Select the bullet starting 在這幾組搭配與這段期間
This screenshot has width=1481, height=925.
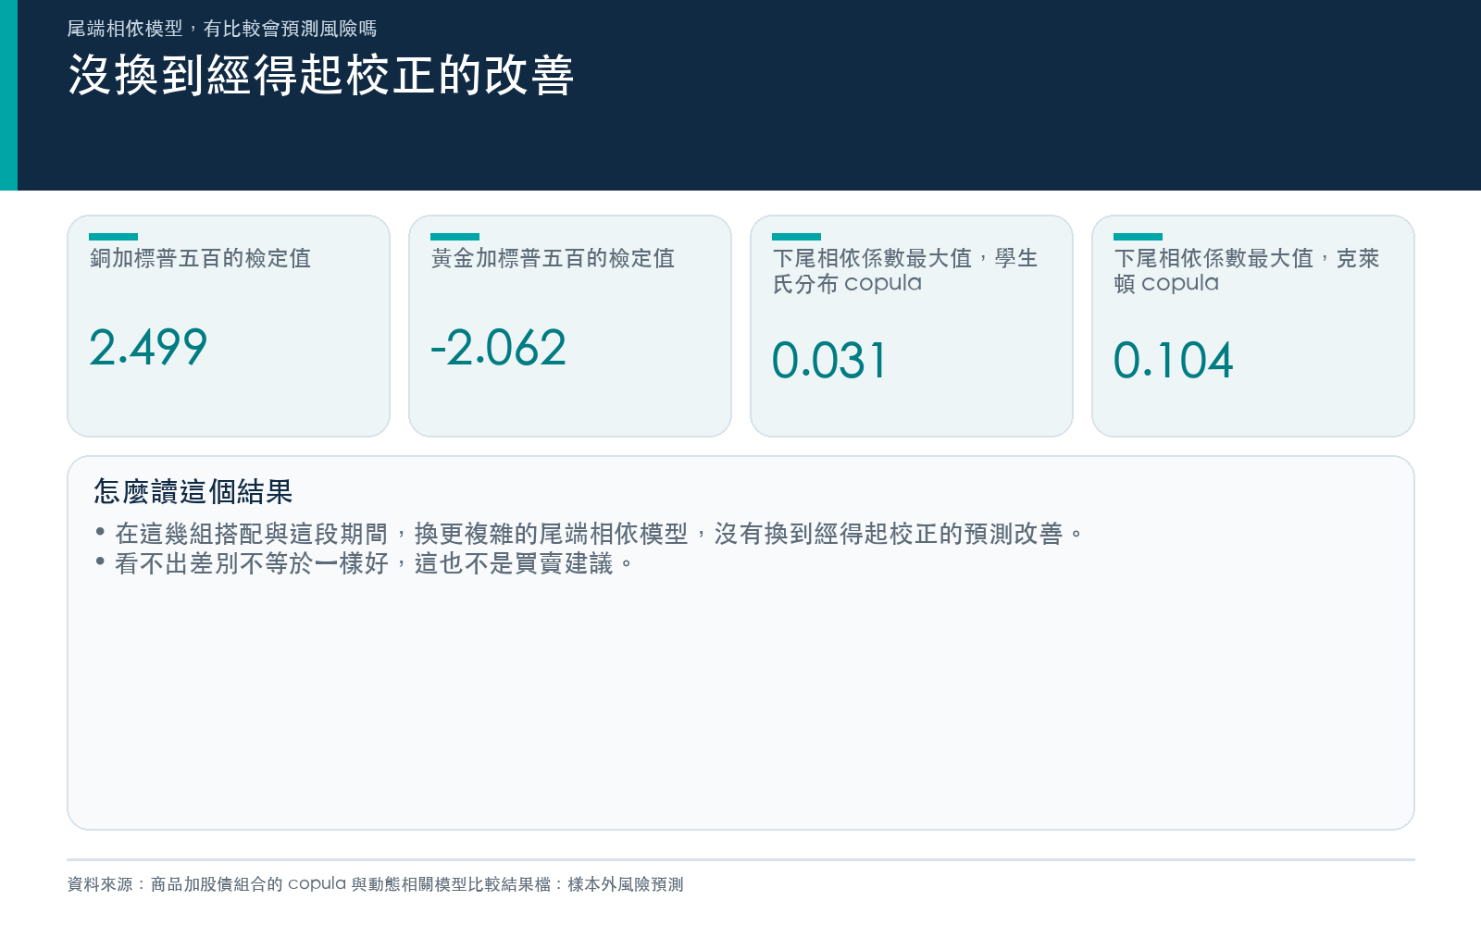click(590, 534)
